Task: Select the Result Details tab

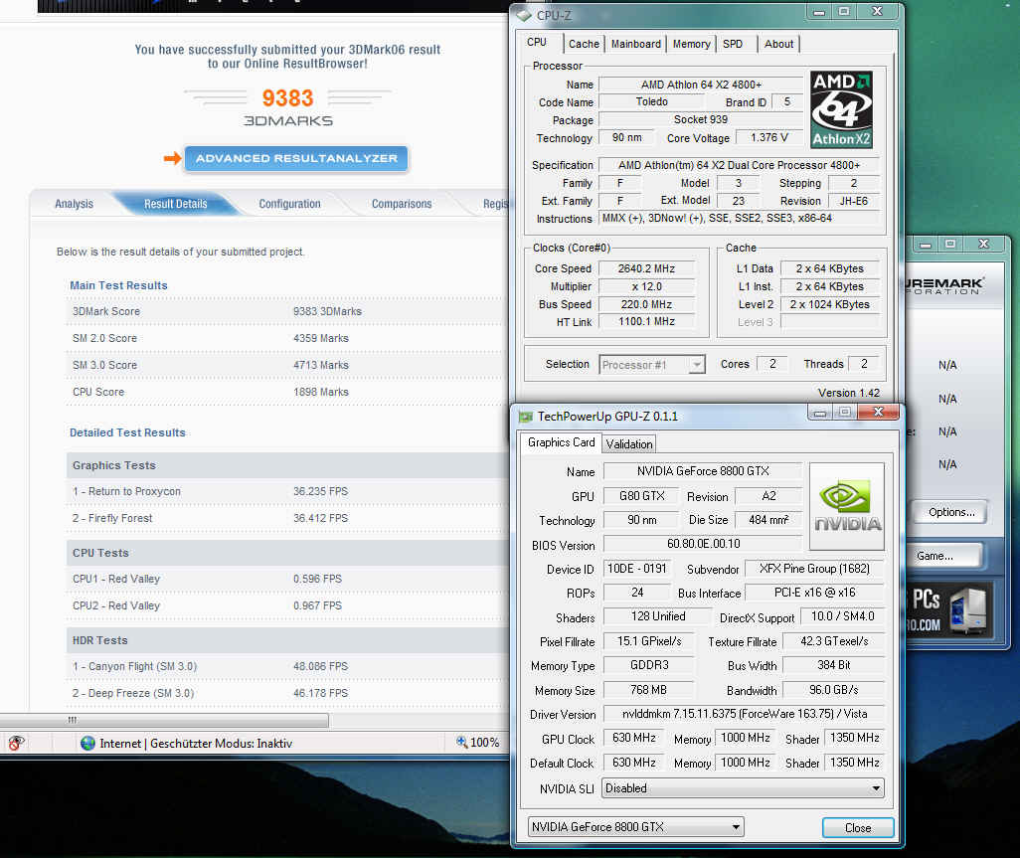Action: tap(176, 204)
